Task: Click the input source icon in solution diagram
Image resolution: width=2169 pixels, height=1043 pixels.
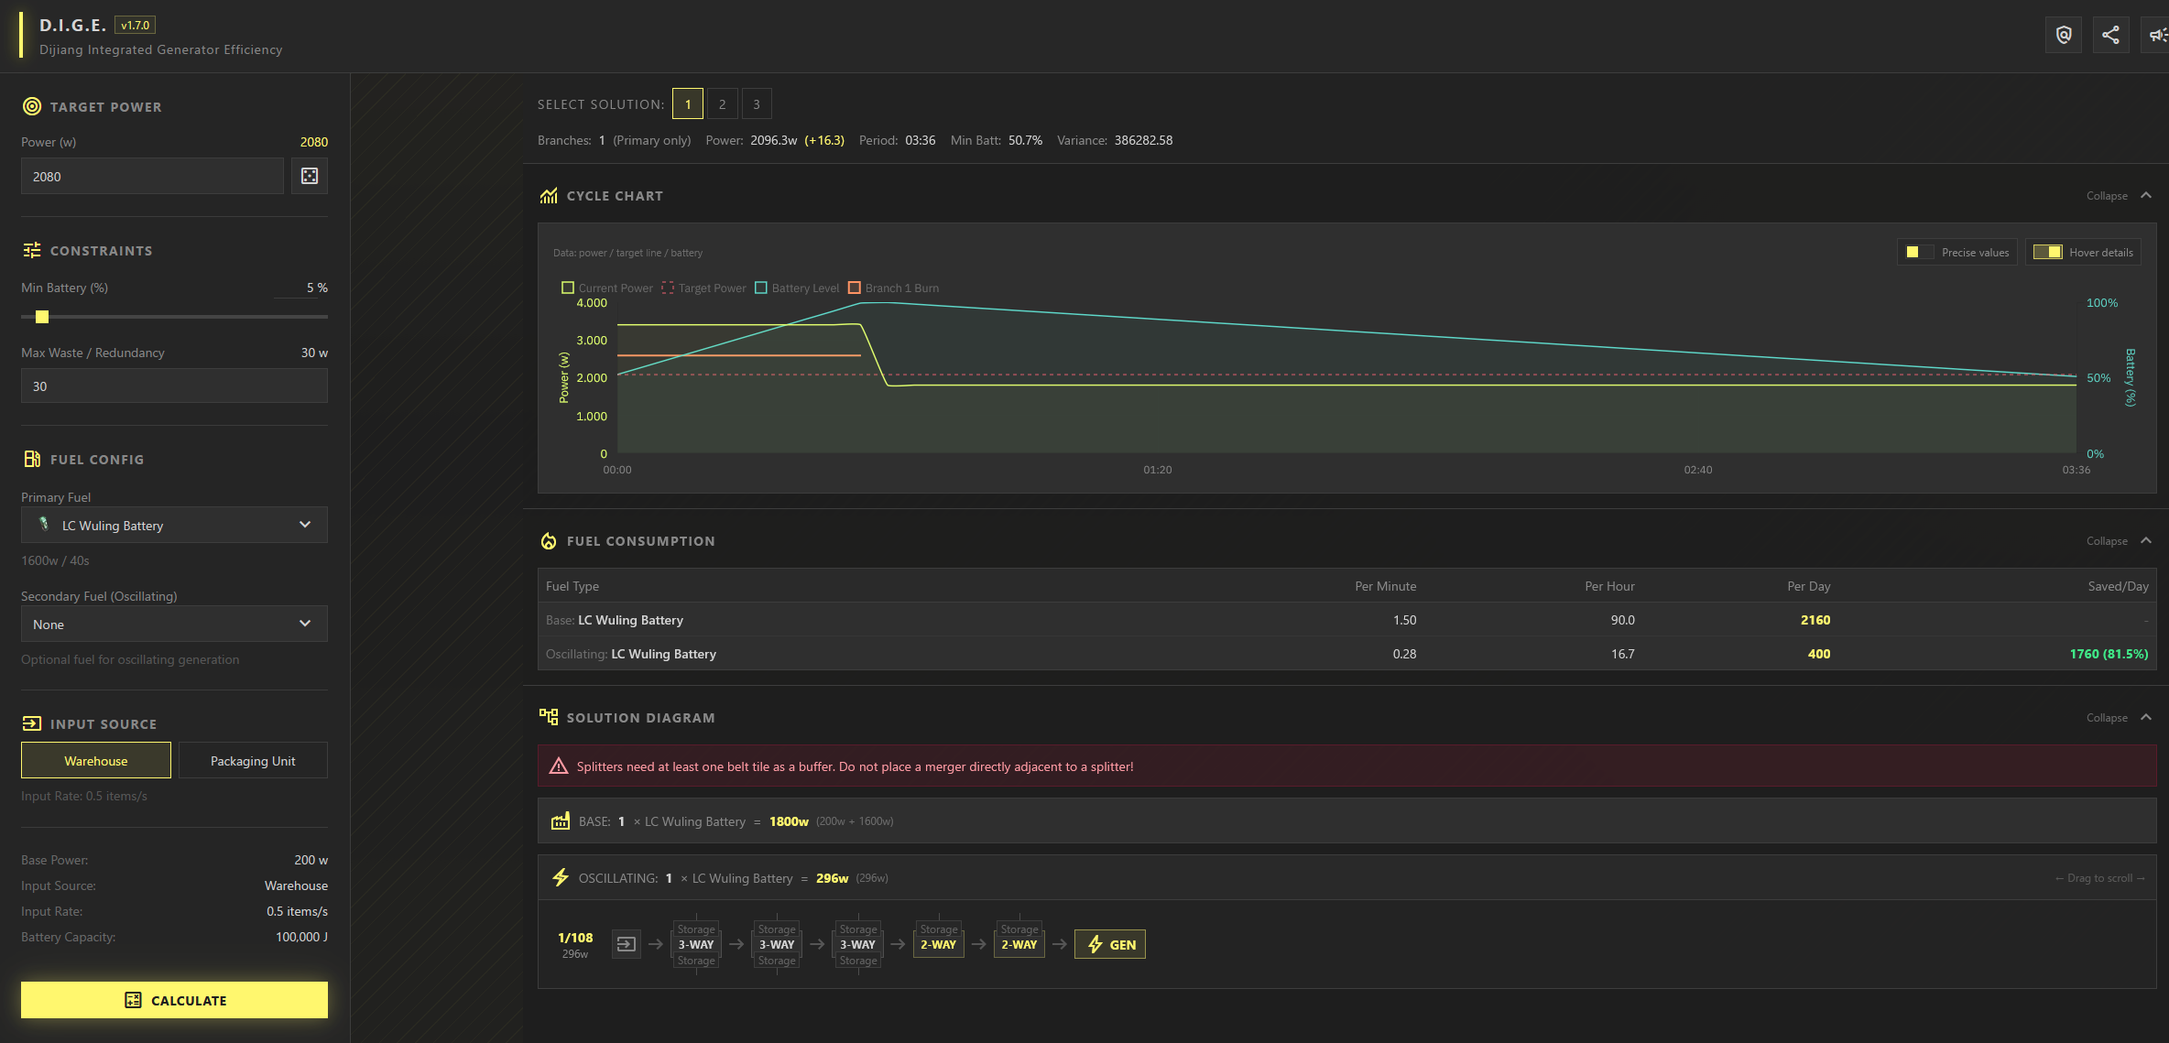Action: coord(627,944)
